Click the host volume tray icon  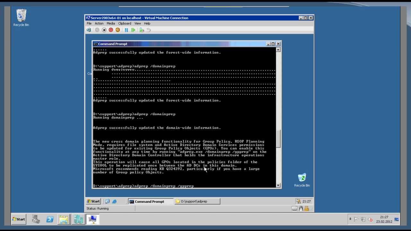[370, 219]
